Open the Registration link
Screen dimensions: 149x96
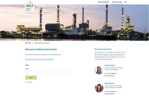pos(50,59)
